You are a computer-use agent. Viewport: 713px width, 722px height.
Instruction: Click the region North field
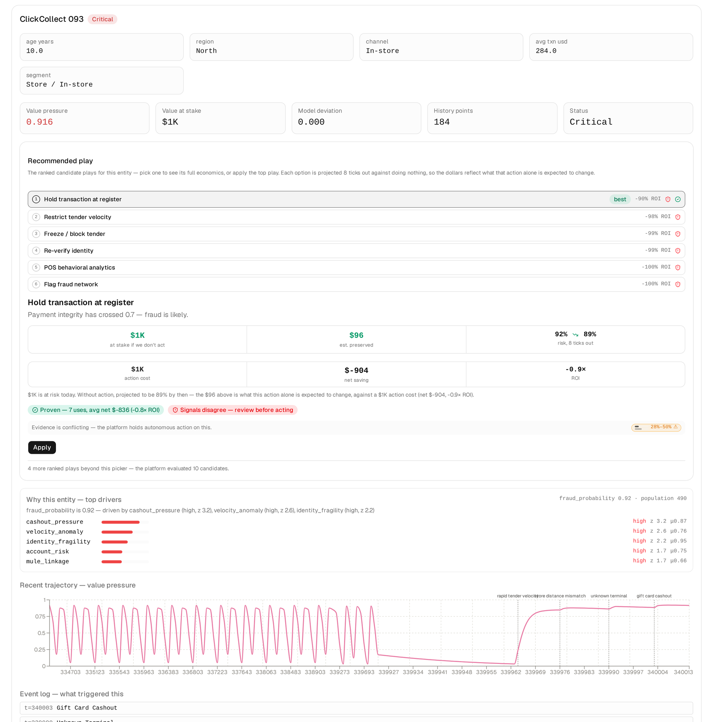(271, 47)
